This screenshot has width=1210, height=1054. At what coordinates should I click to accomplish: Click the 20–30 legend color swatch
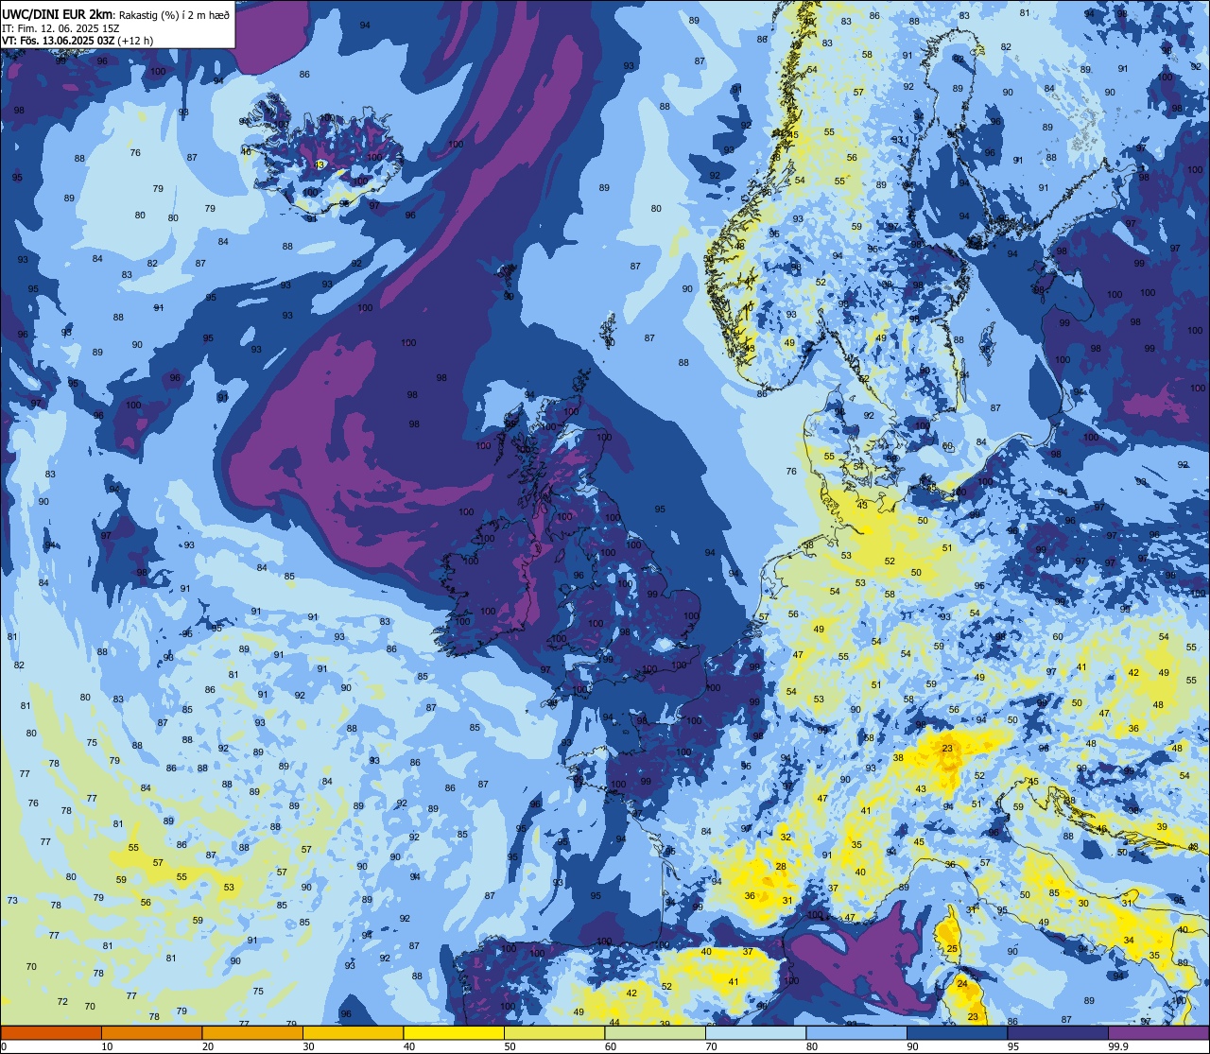click(252, 1033)
